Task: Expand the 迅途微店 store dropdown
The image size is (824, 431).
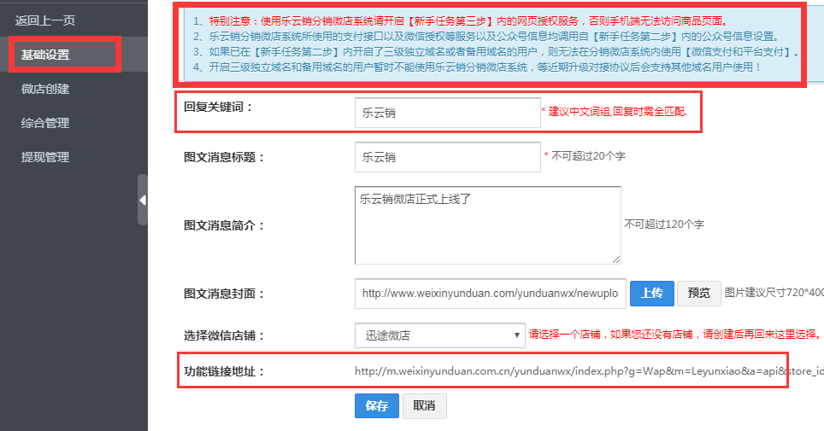Action: [439, 335]
